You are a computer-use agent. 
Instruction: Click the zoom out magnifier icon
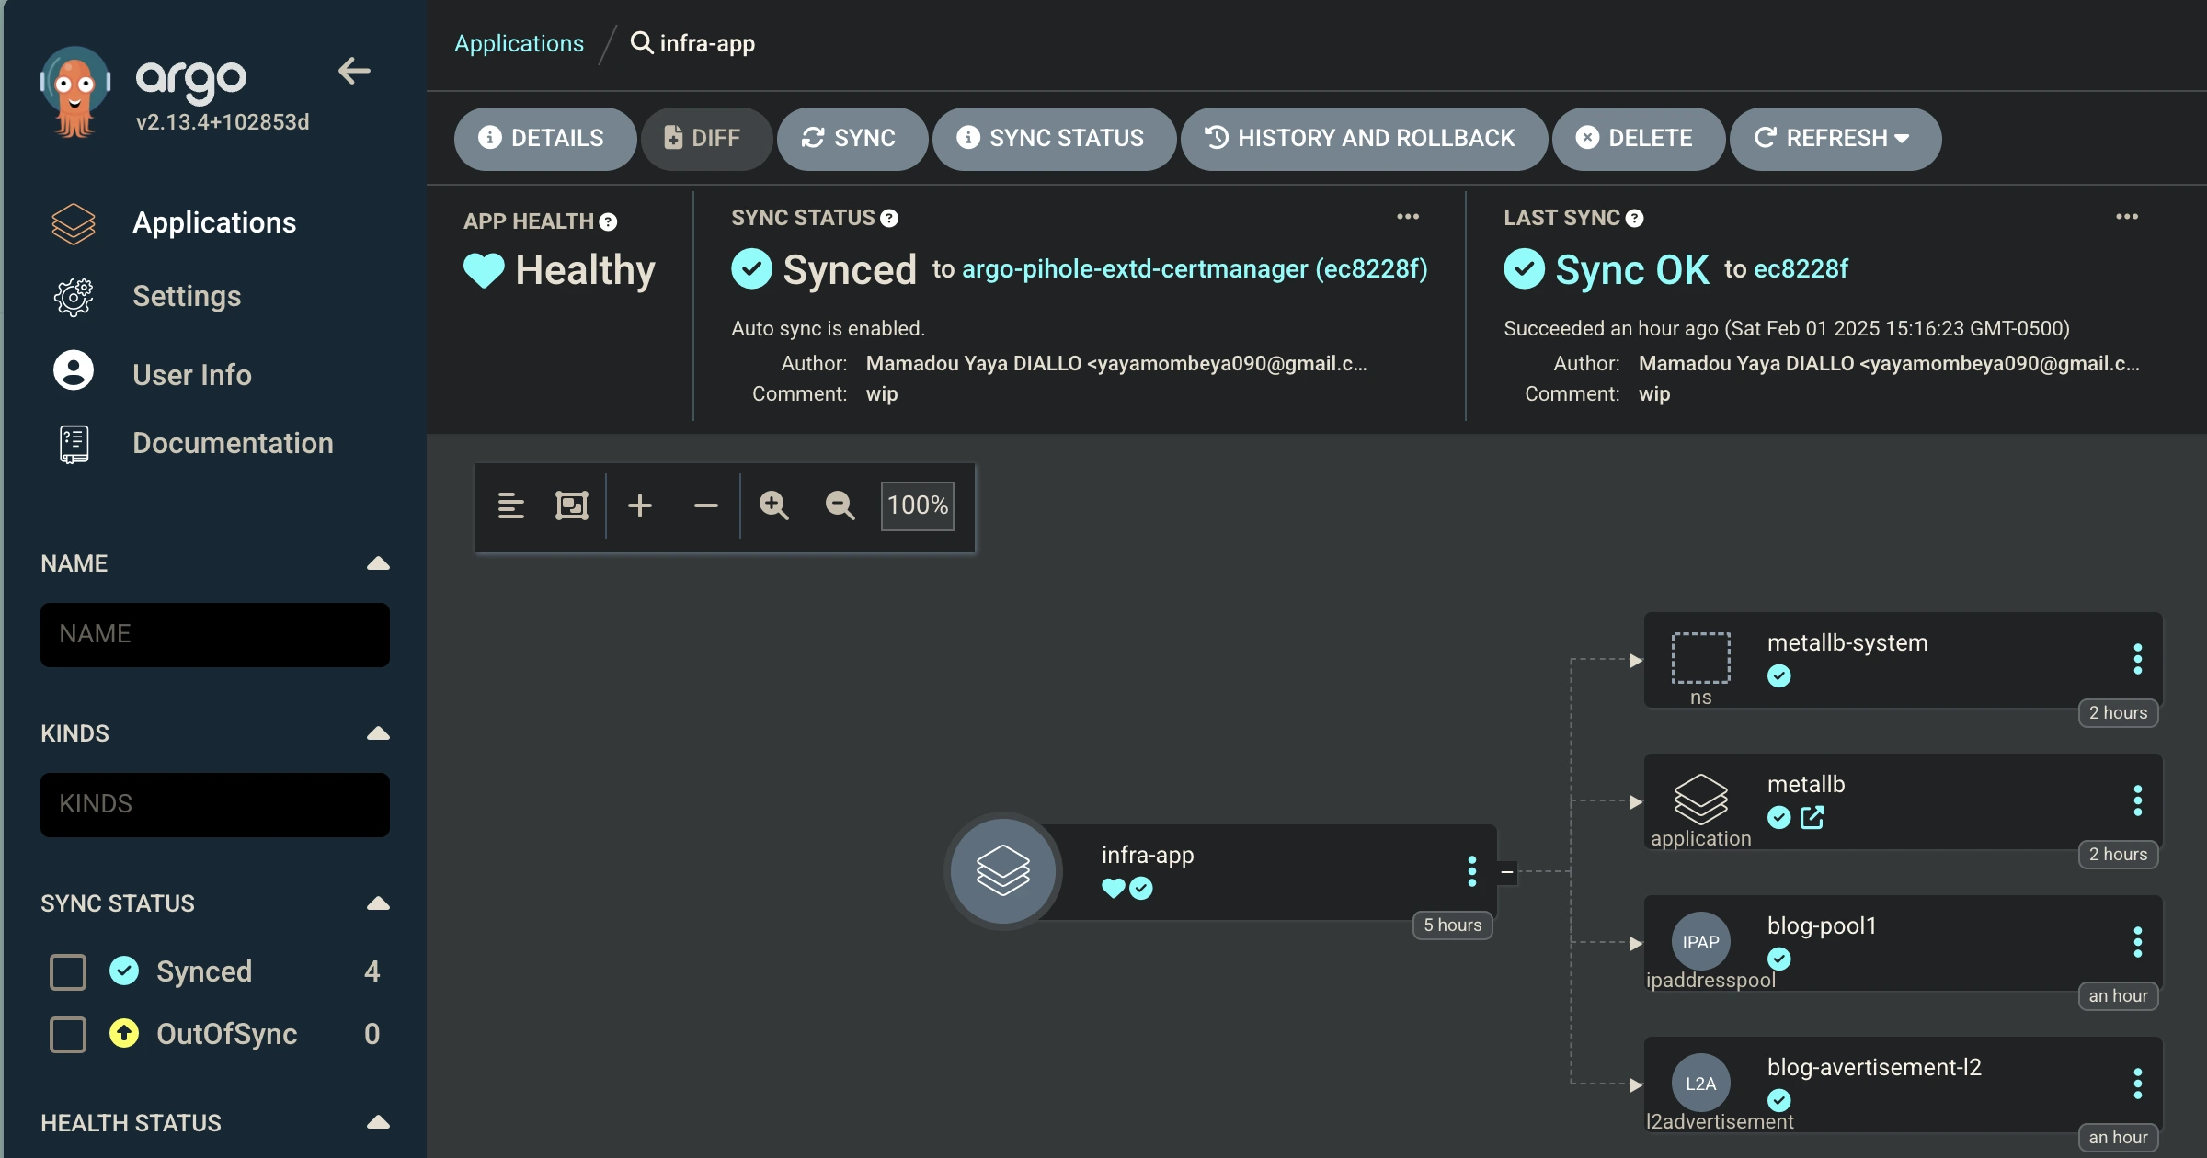click(x=840, y=505)
